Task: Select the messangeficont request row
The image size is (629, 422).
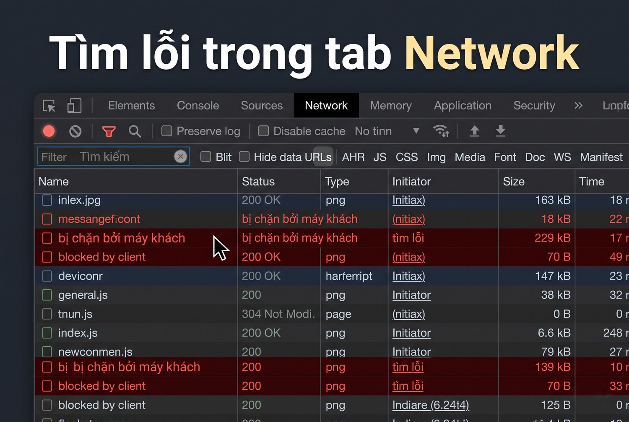Action: (331, 219)
